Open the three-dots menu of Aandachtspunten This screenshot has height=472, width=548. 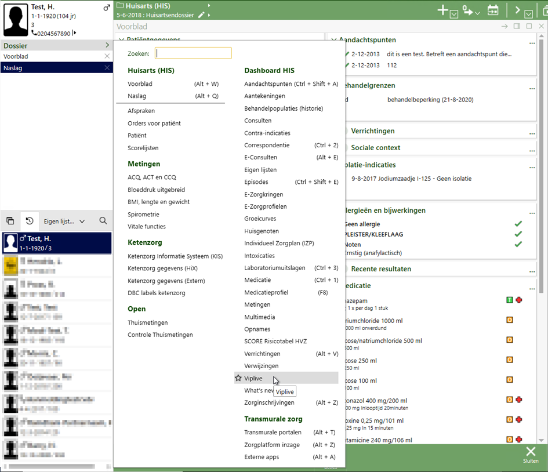coord(532,43)
